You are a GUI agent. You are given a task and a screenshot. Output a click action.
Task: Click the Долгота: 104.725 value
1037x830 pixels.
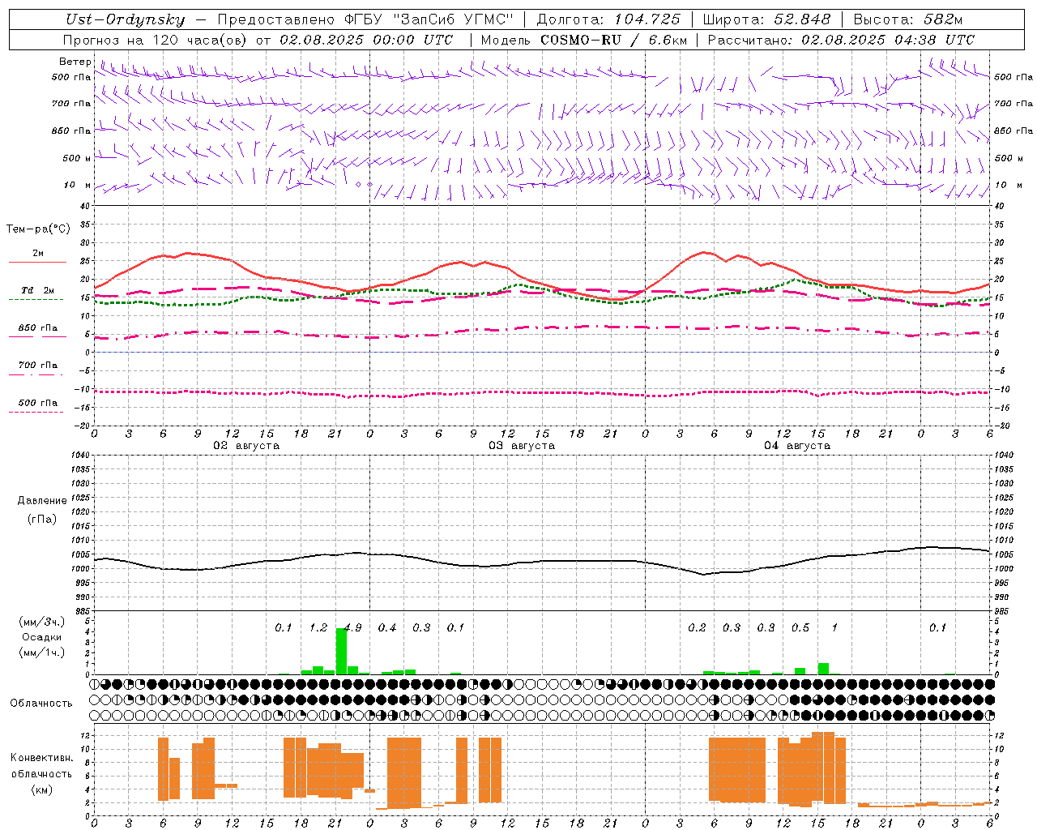coord(608,20)
